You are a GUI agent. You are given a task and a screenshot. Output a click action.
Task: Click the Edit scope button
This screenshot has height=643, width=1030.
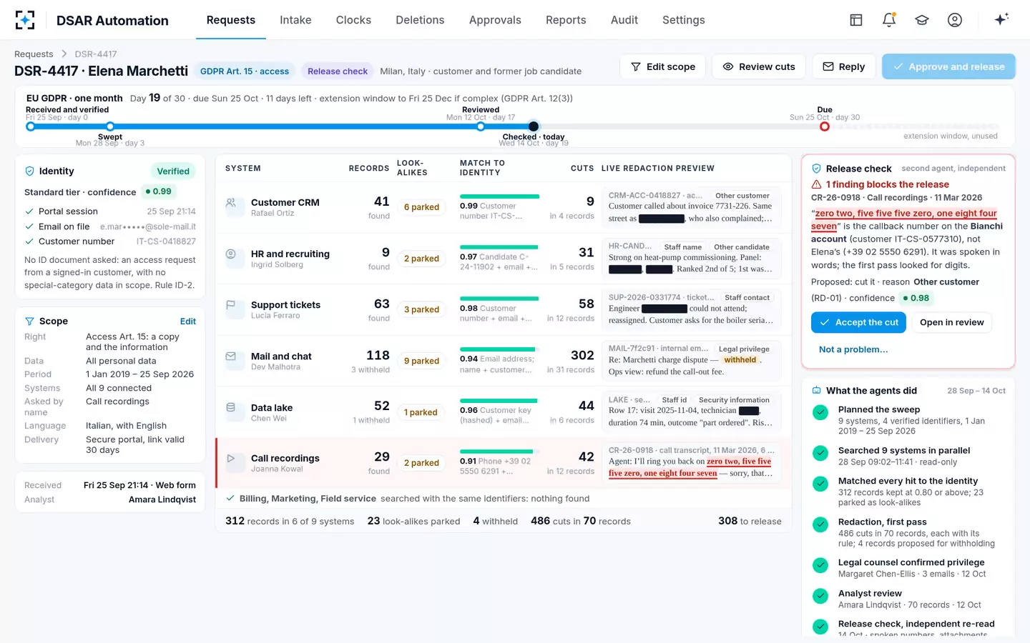(x=663, y=66)
